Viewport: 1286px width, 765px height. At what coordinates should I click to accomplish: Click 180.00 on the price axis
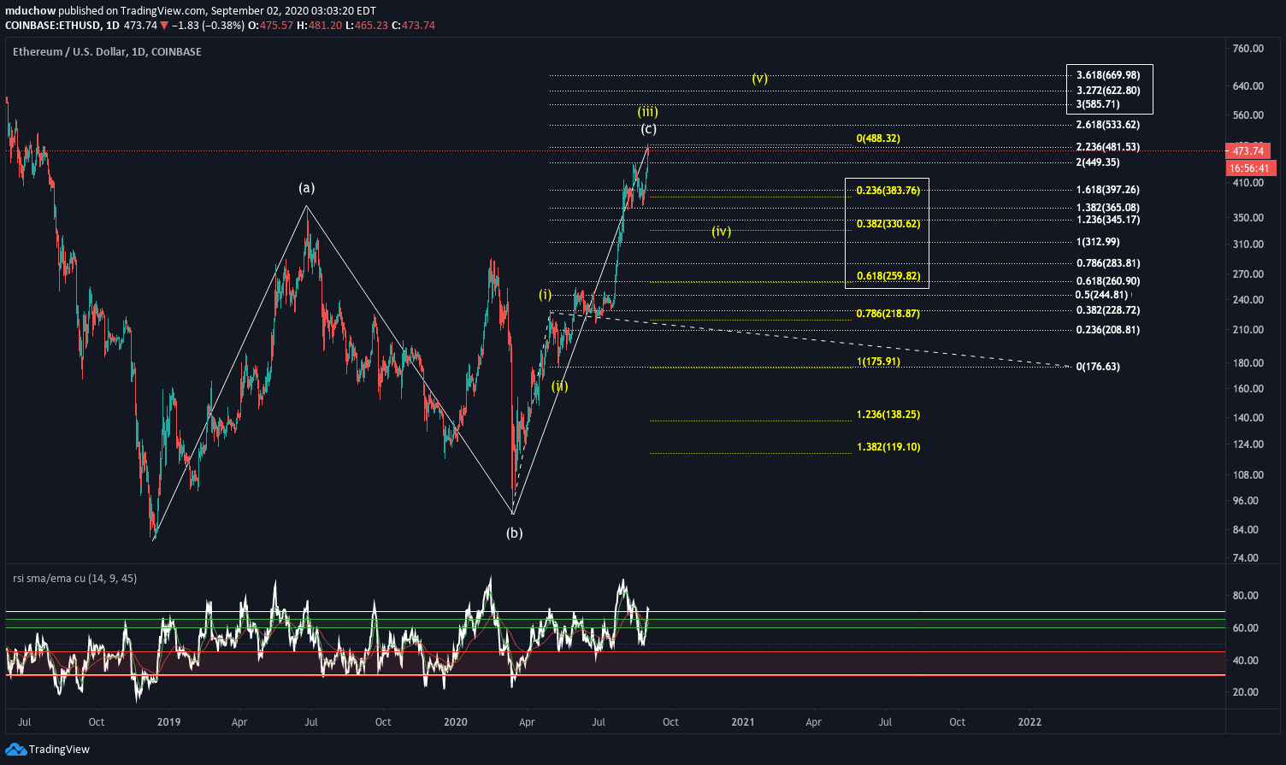tap(1248, 363)
